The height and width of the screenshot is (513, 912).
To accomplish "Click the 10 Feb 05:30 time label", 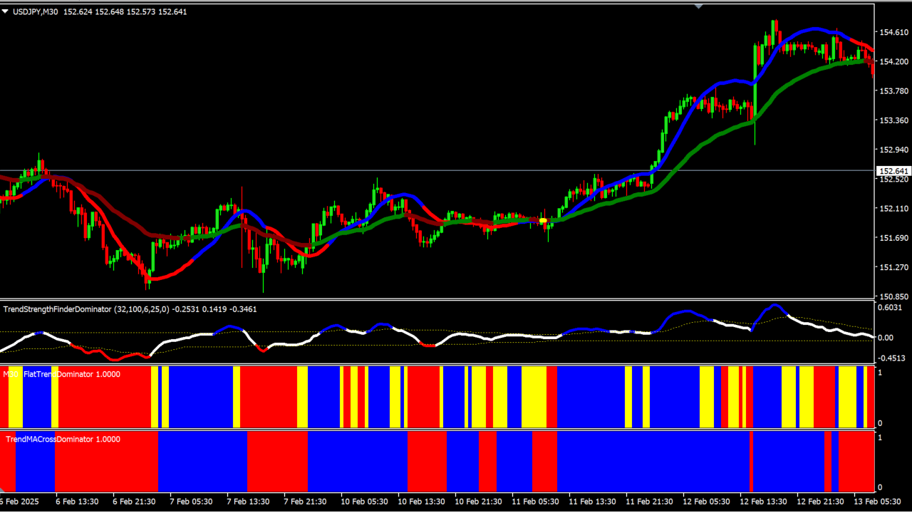I will (364, 502).
